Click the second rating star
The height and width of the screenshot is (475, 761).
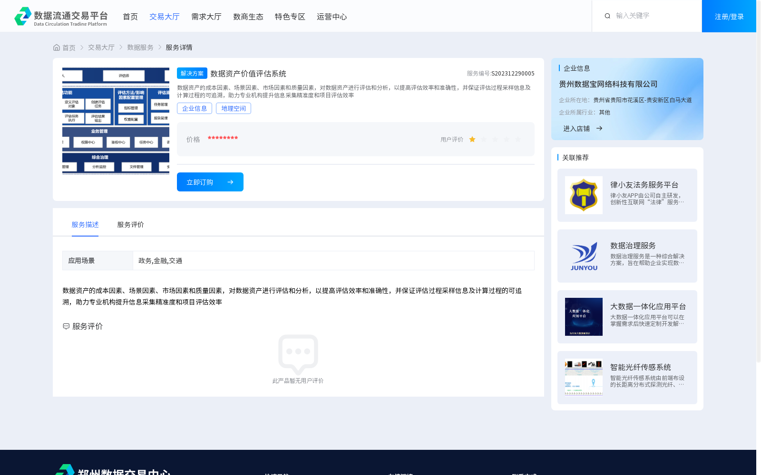[484, 139]
